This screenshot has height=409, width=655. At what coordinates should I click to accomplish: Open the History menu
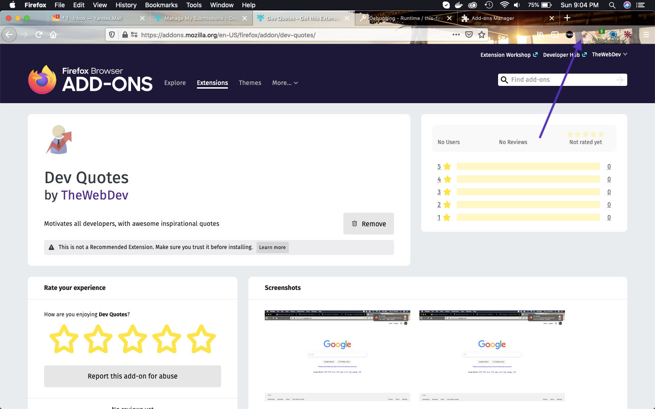coord(126,5)
